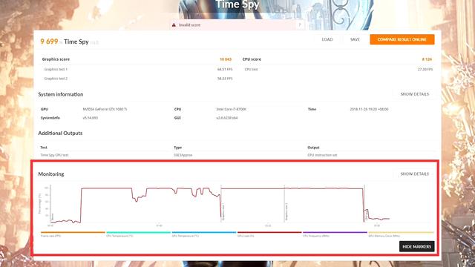This screenshot has height=267, width=475.
Task: Expand System information with Show Details
Action: 414,94
